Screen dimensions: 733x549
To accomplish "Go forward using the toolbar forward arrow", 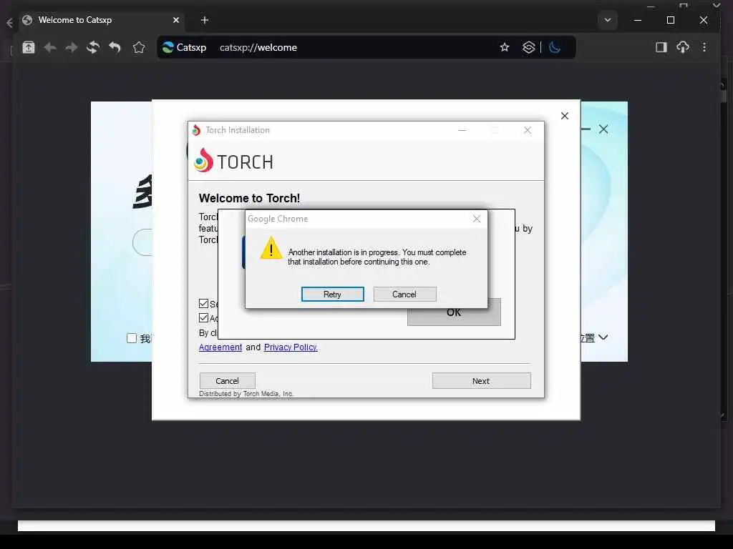I will click(x=71, y=47).
